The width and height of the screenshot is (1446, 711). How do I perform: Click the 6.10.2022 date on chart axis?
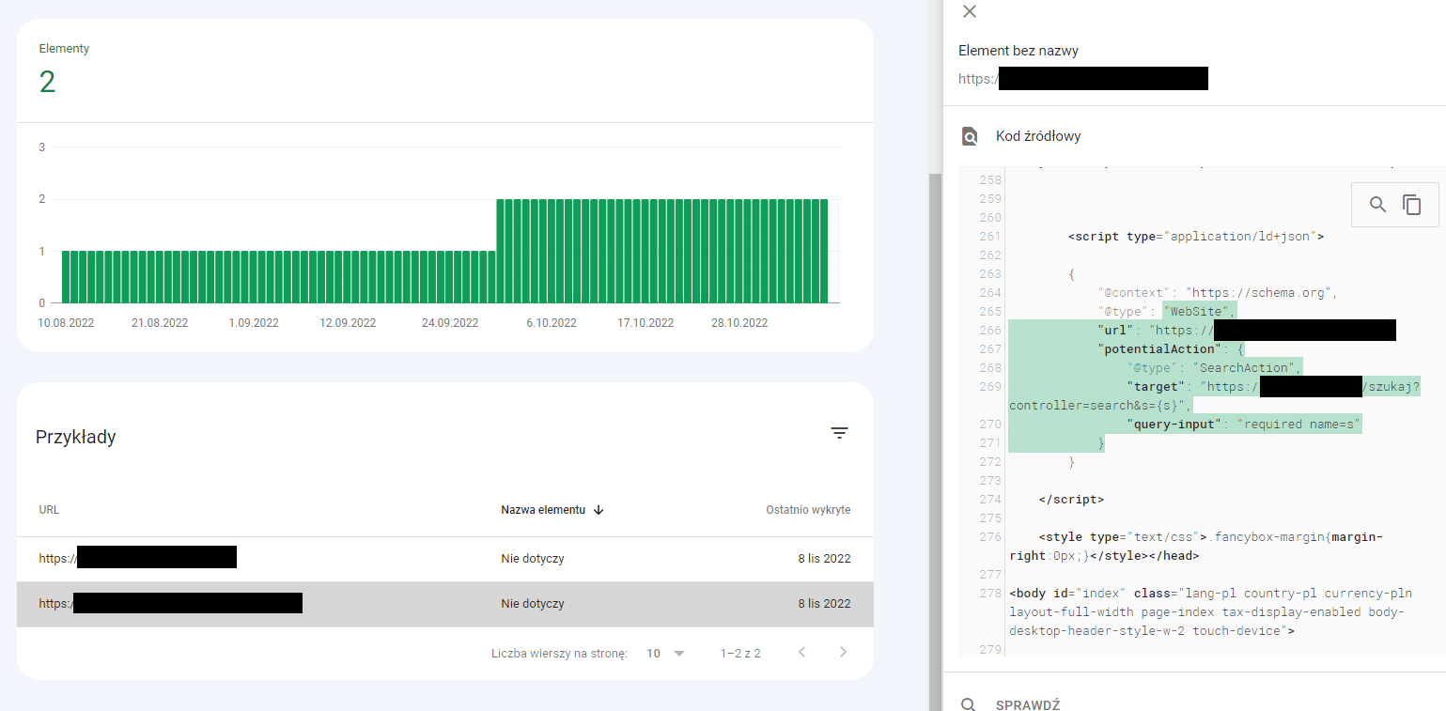(x=551, y=323)
